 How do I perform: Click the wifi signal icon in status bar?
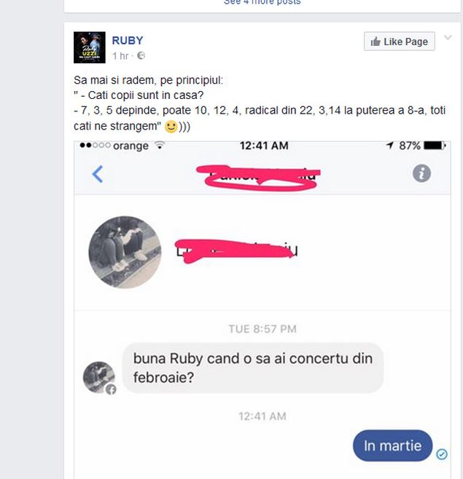[160, 146]
